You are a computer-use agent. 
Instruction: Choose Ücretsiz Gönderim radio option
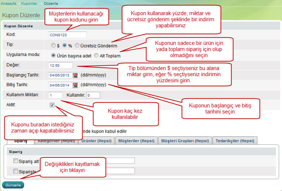77,46
